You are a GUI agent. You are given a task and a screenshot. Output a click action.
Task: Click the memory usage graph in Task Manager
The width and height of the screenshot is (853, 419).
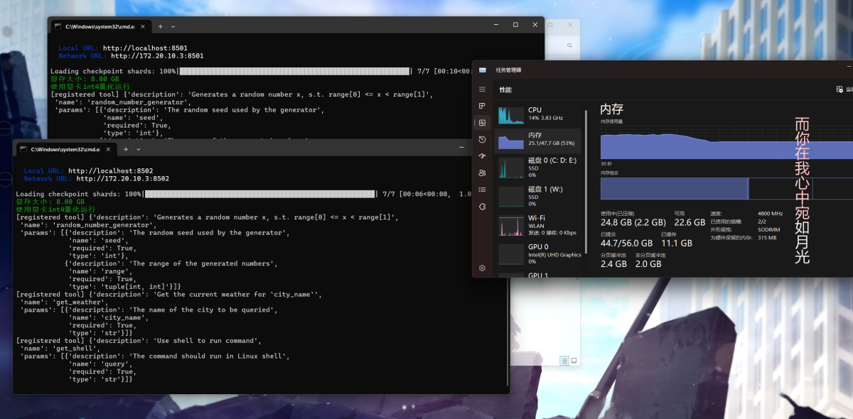pos(726,143)
